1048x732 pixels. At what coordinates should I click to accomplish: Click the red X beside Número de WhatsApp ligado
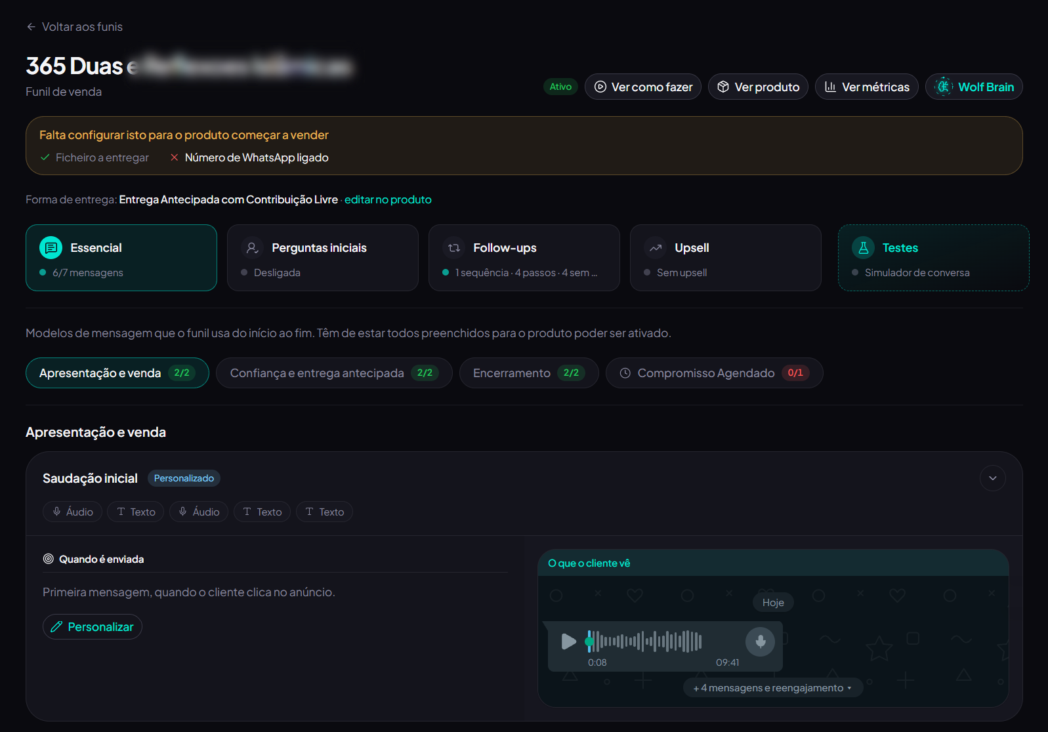pos(175,157)
